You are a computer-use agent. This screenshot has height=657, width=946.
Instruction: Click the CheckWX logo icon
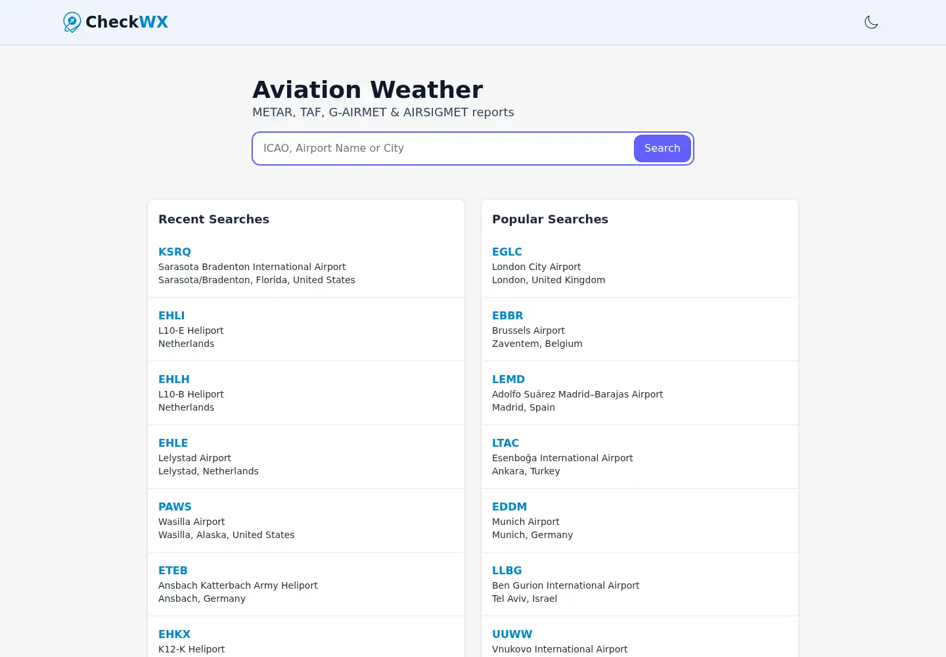point(72,22)
